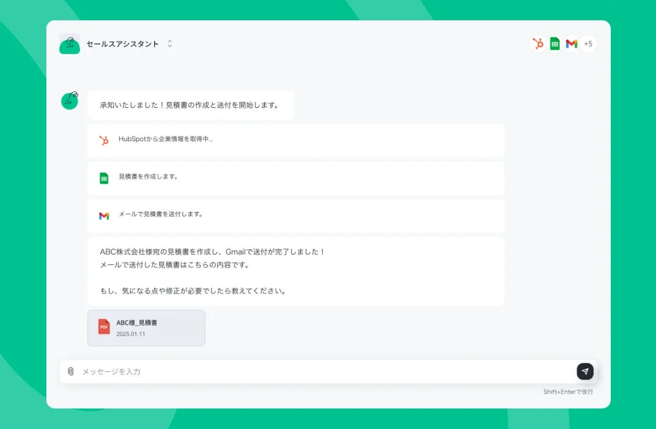Click the assistant avatar in the header
Image resolution: width=656 pixels, height=429 pixels.
point(70,43)
